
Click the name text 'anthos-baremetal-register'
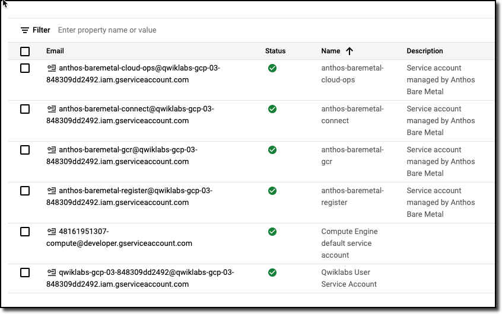click(x=352, y=197)
